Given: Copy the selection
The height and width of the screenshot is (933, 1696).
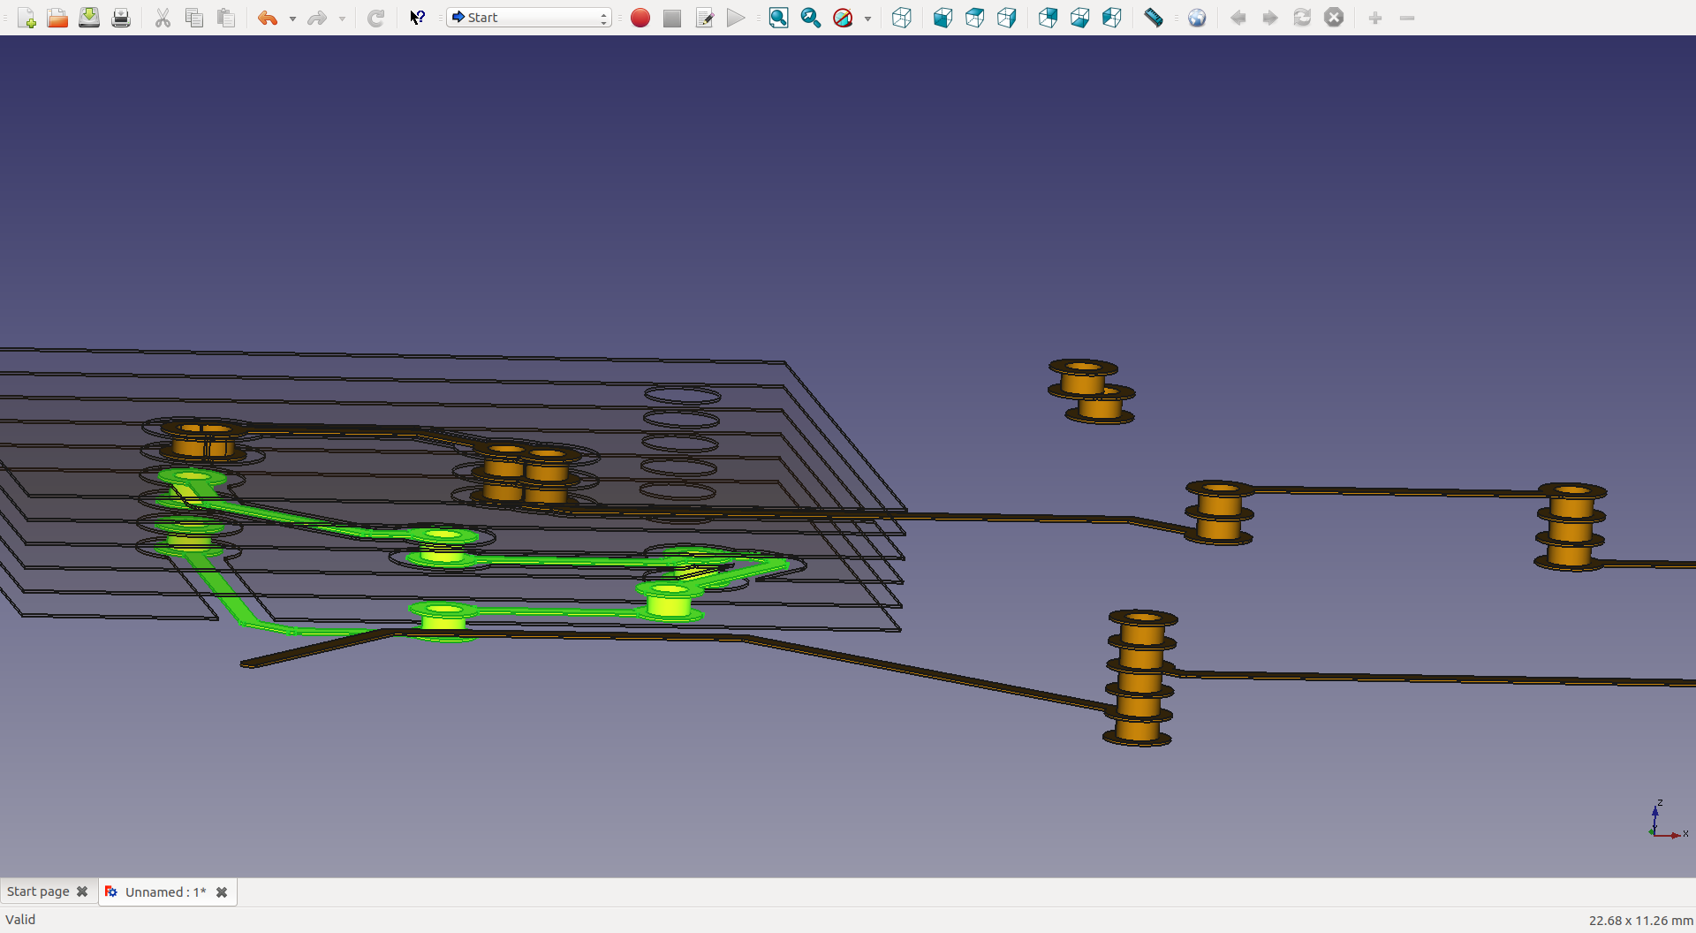Looking at the screenshot, I should tap(194, 18).
